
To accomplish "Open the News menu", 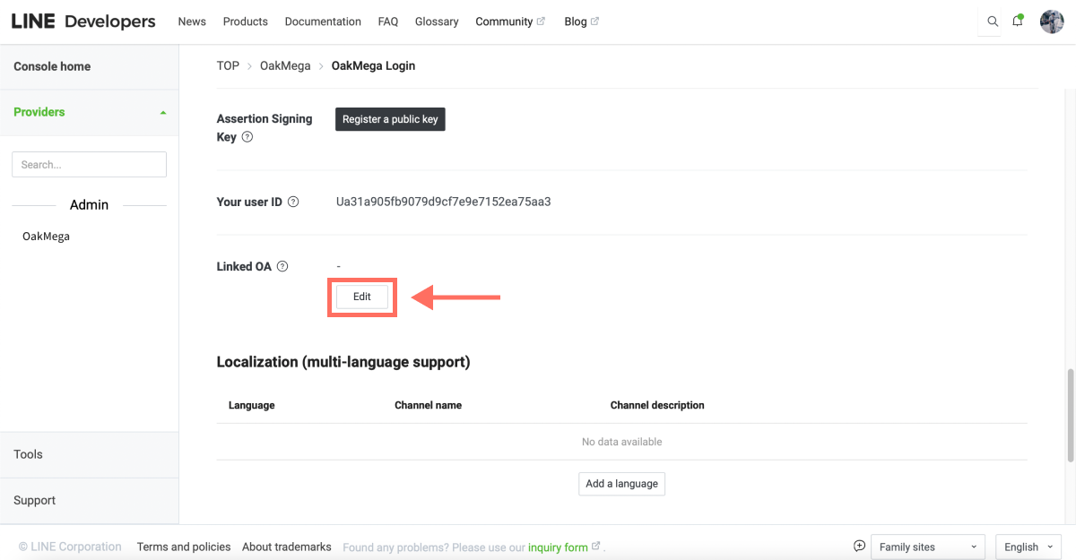I will [x=192, y=22].
